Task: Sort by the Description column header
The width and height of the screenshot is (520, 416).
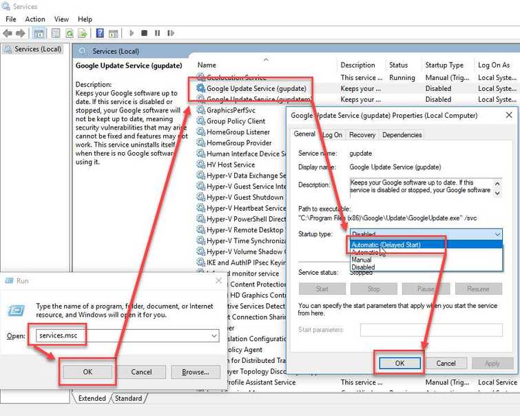Action: (357, 65)
